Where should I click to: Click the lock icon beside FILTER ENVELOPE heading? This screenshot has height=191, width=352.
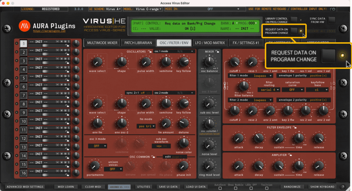tap(295, 127)
